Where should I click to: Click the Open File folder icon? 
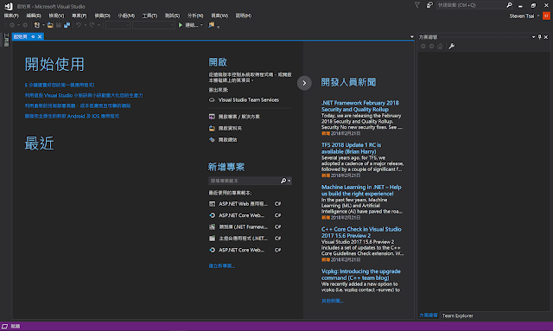tap(50, 25)
